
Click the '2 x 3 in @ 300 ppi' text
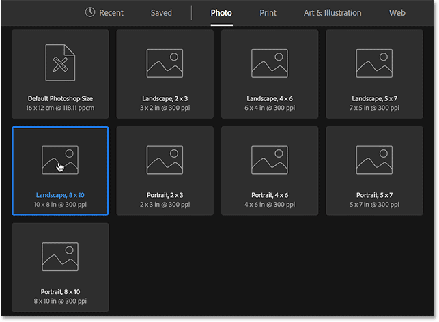pyautogui.click(x=165, y=205)
